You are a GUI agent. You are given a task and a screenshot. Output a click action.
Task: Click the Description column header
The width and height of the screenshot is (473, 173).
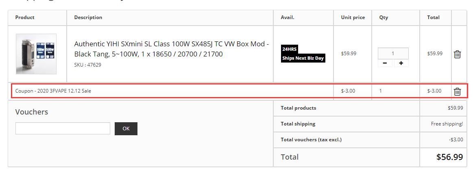[x=88, y=17]
